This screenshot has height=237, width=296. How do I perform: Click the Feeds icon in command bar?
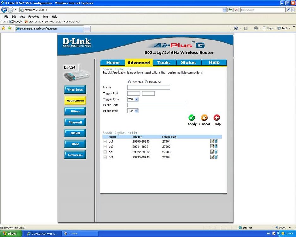coord(246,28)
